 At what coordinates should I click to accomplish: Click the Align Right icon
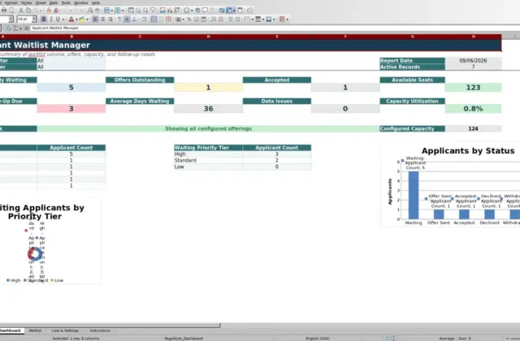pos(110,19)
